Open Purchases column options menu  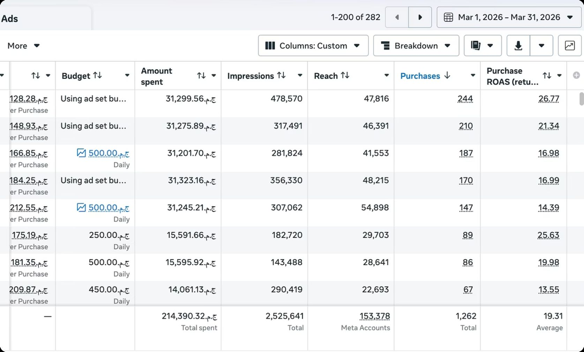[x=473, y=76]
